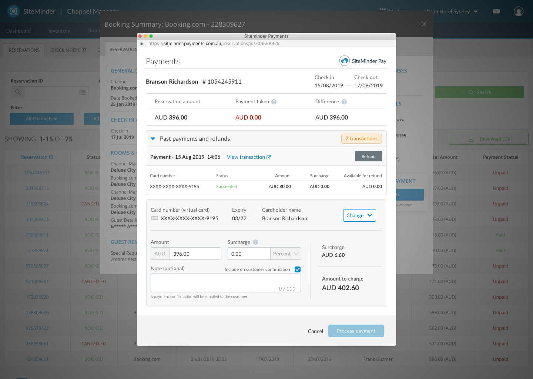
Task: Open the All Channels filter dropdown
Action: (x=42, y=119)
